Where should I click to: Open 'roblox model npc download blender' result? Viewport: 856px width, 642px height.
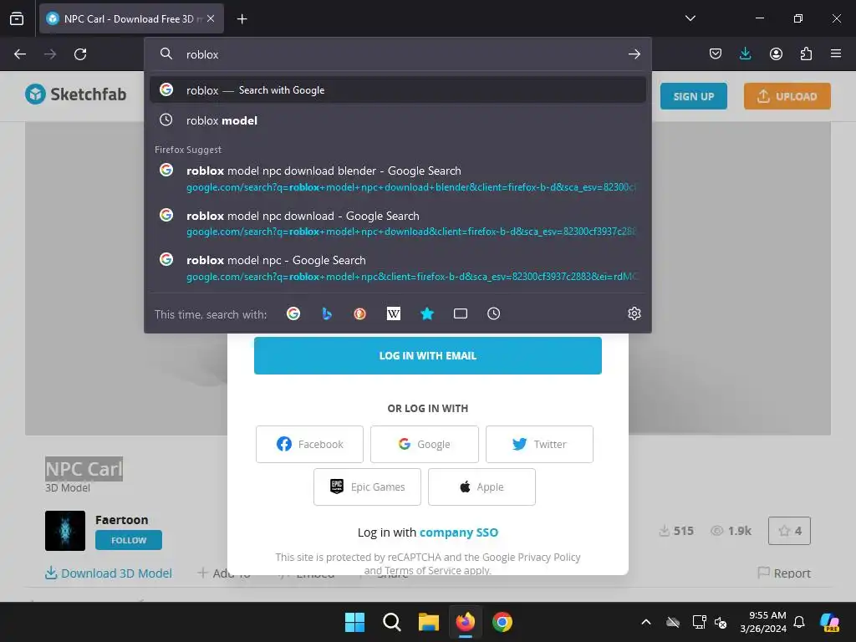(397, 179)
